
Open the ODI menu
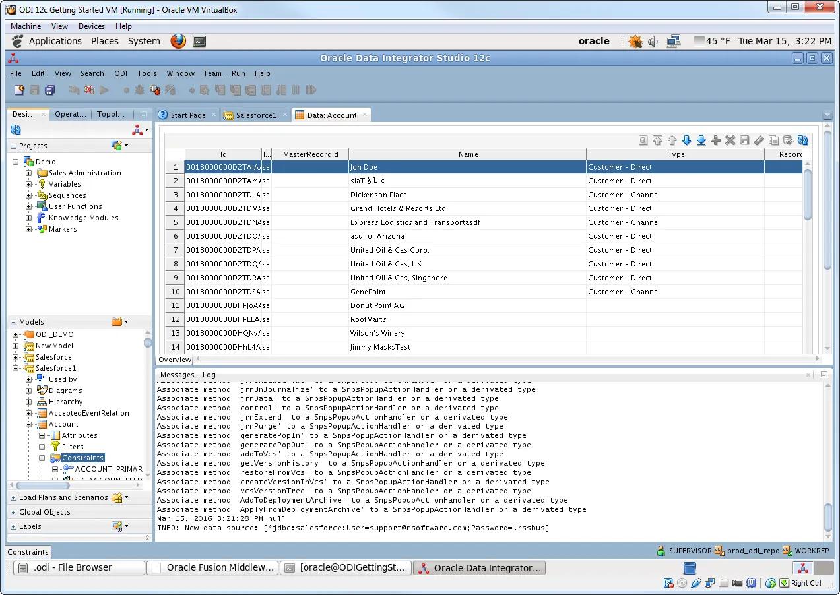pyautogui.click(x=121, y=73)
